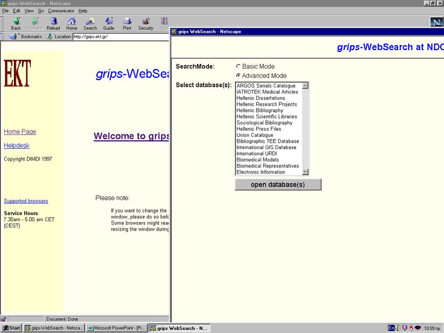The height and width of the screenshot is (333, 444).
Task: Select Hellenic Scientific Libraries in the list
Action: coord(267,117)
